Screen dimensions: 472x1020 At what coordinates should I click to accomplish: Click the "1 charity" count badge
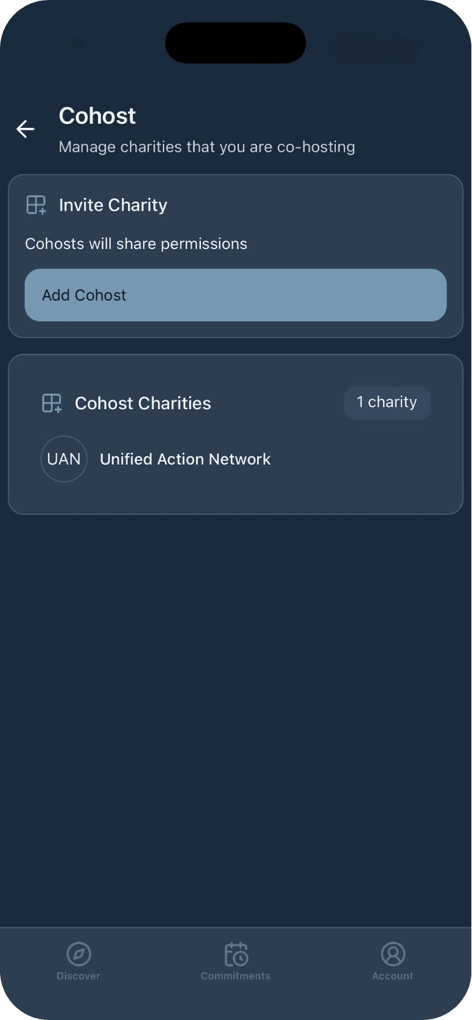[x=387, y=402]
